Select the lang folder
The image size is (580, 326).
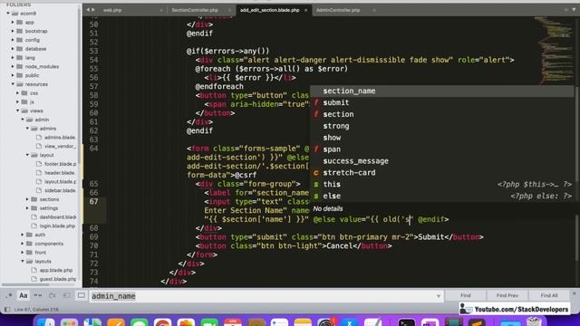30,58
